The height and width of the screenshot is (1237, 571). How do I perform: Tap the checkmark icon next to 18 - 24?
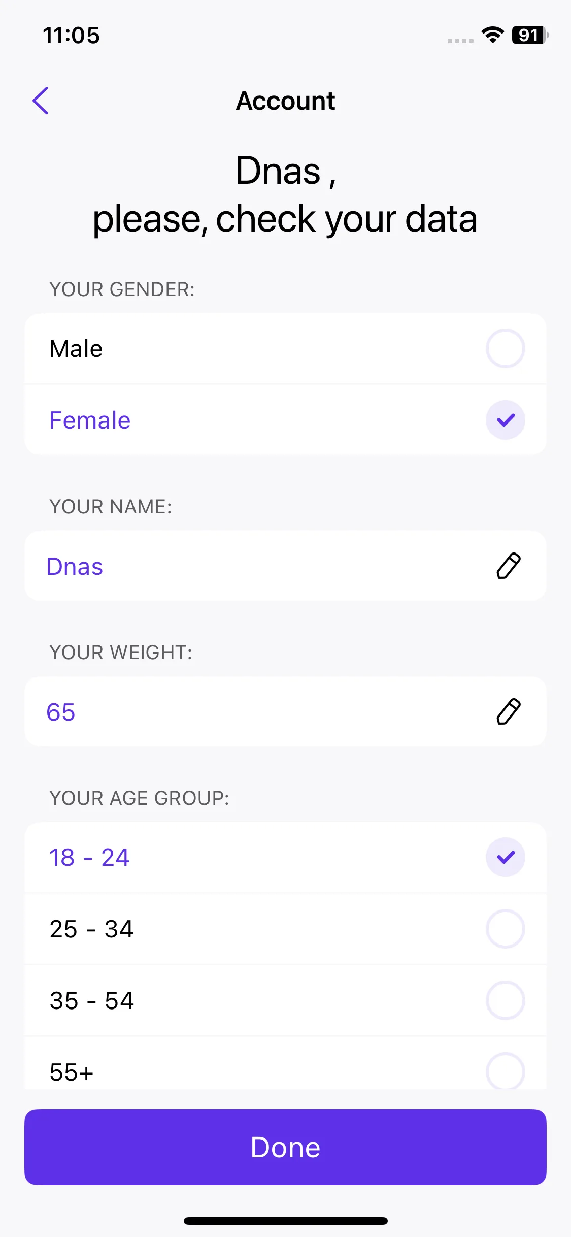tap(506, 857)
